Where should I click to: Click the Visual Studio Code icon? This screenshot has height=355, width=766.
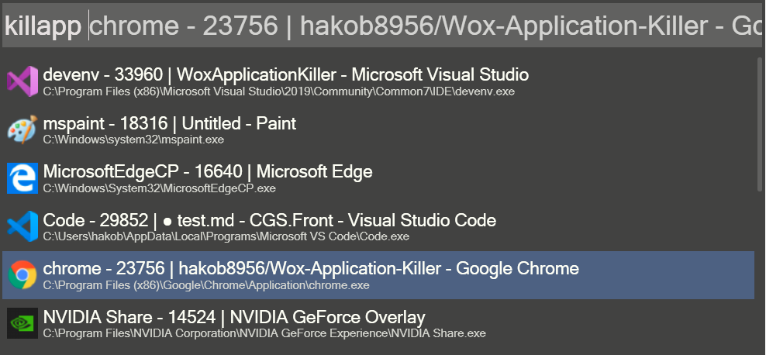(x=22, y=226)
